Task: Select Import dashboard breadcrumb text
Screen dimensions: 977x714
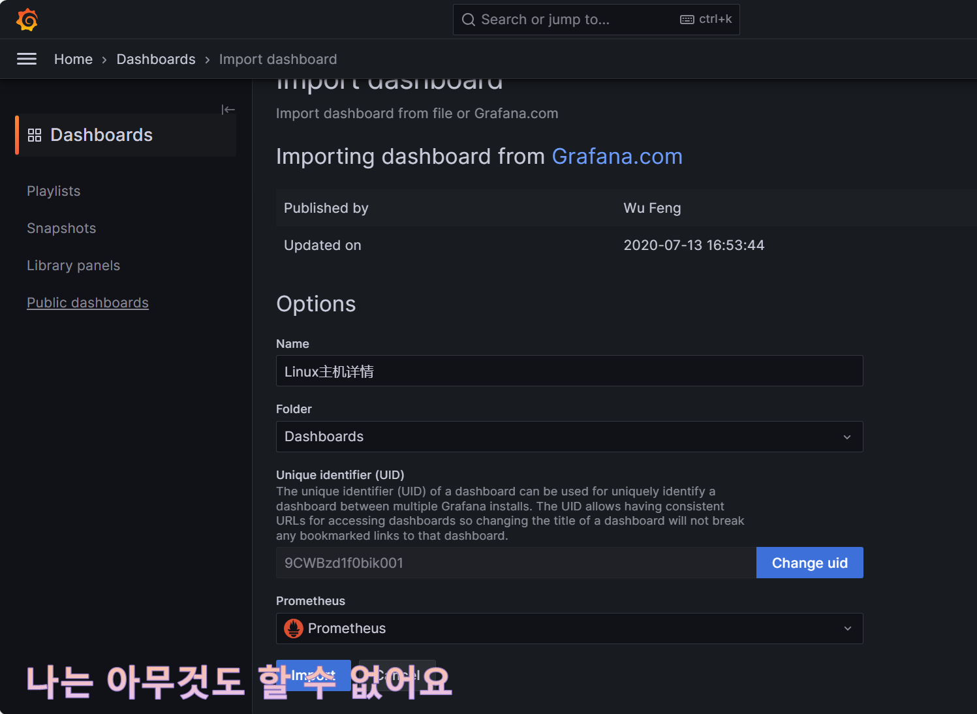Action: point(278,59)
